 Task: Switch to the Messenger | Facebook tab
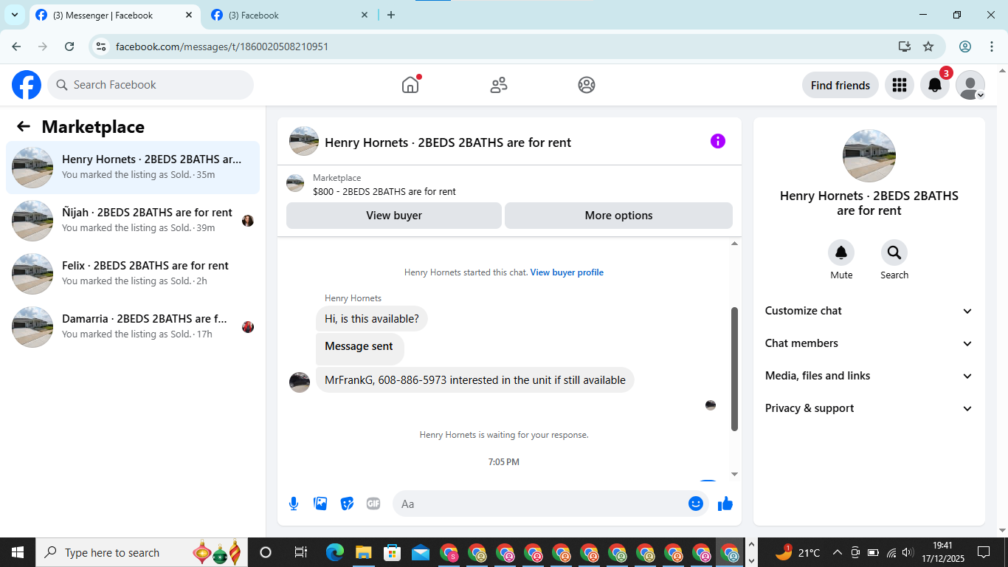(115, 16)
